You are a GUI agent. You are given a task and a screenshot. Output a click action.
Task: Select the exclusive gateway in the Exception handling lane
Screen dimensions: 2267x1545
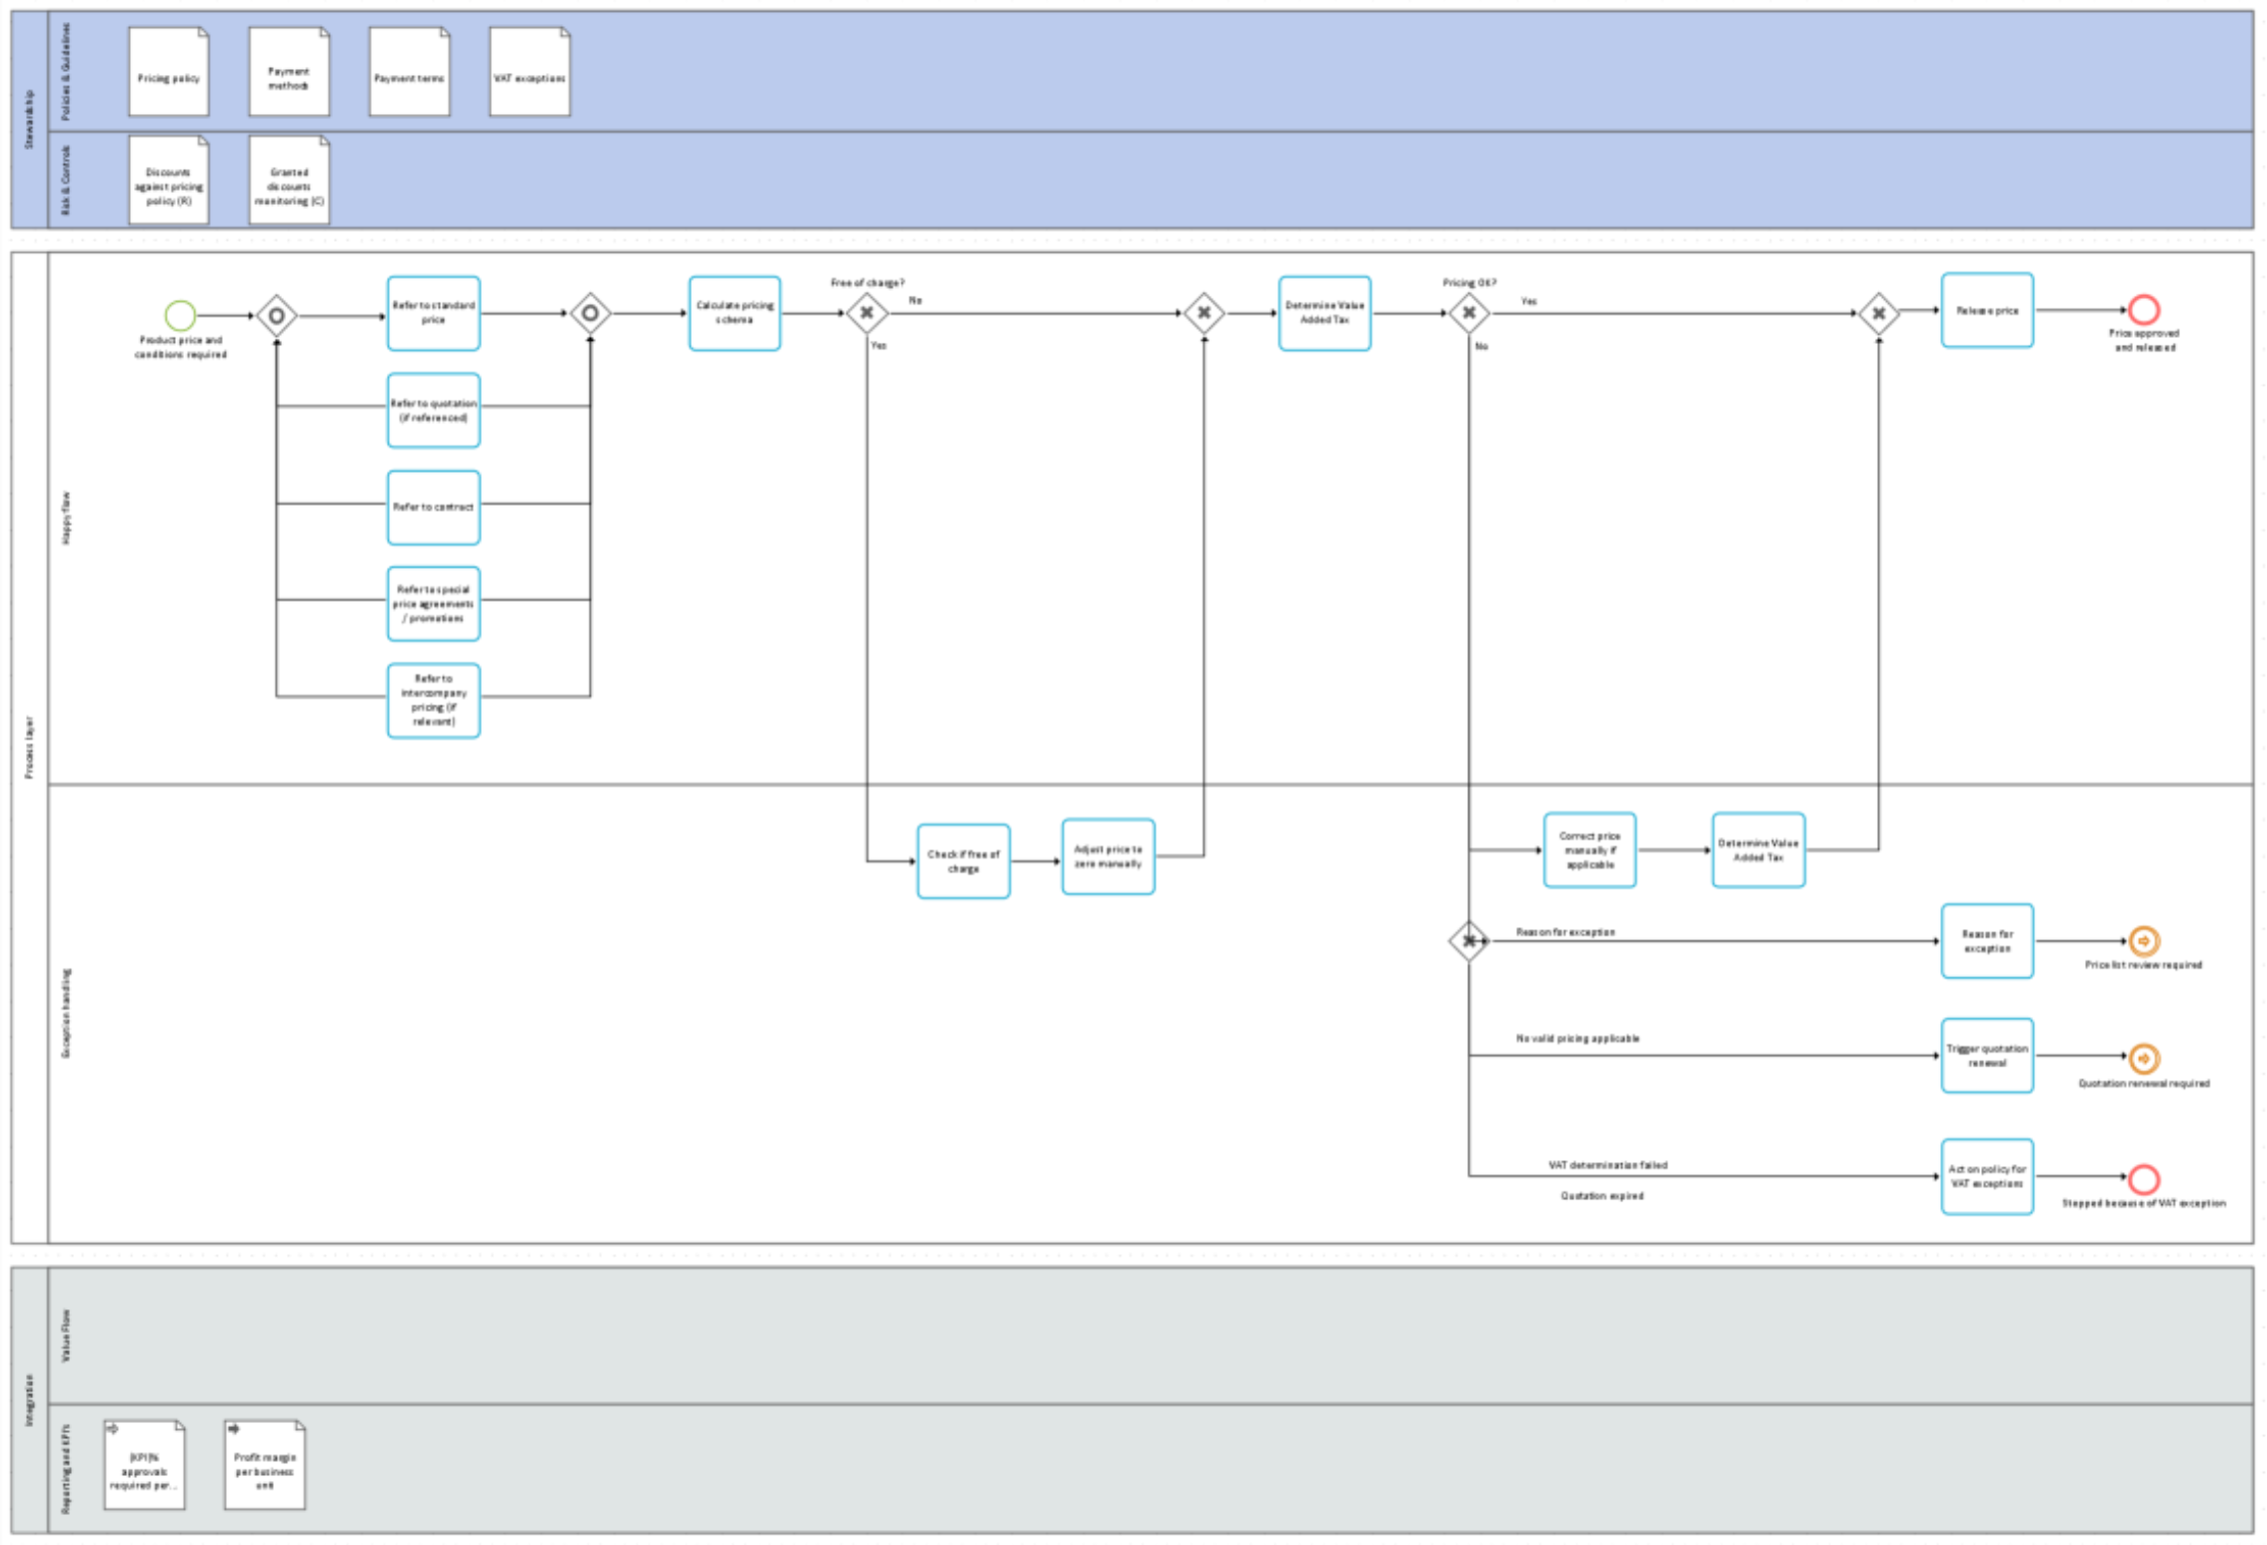1469,940
